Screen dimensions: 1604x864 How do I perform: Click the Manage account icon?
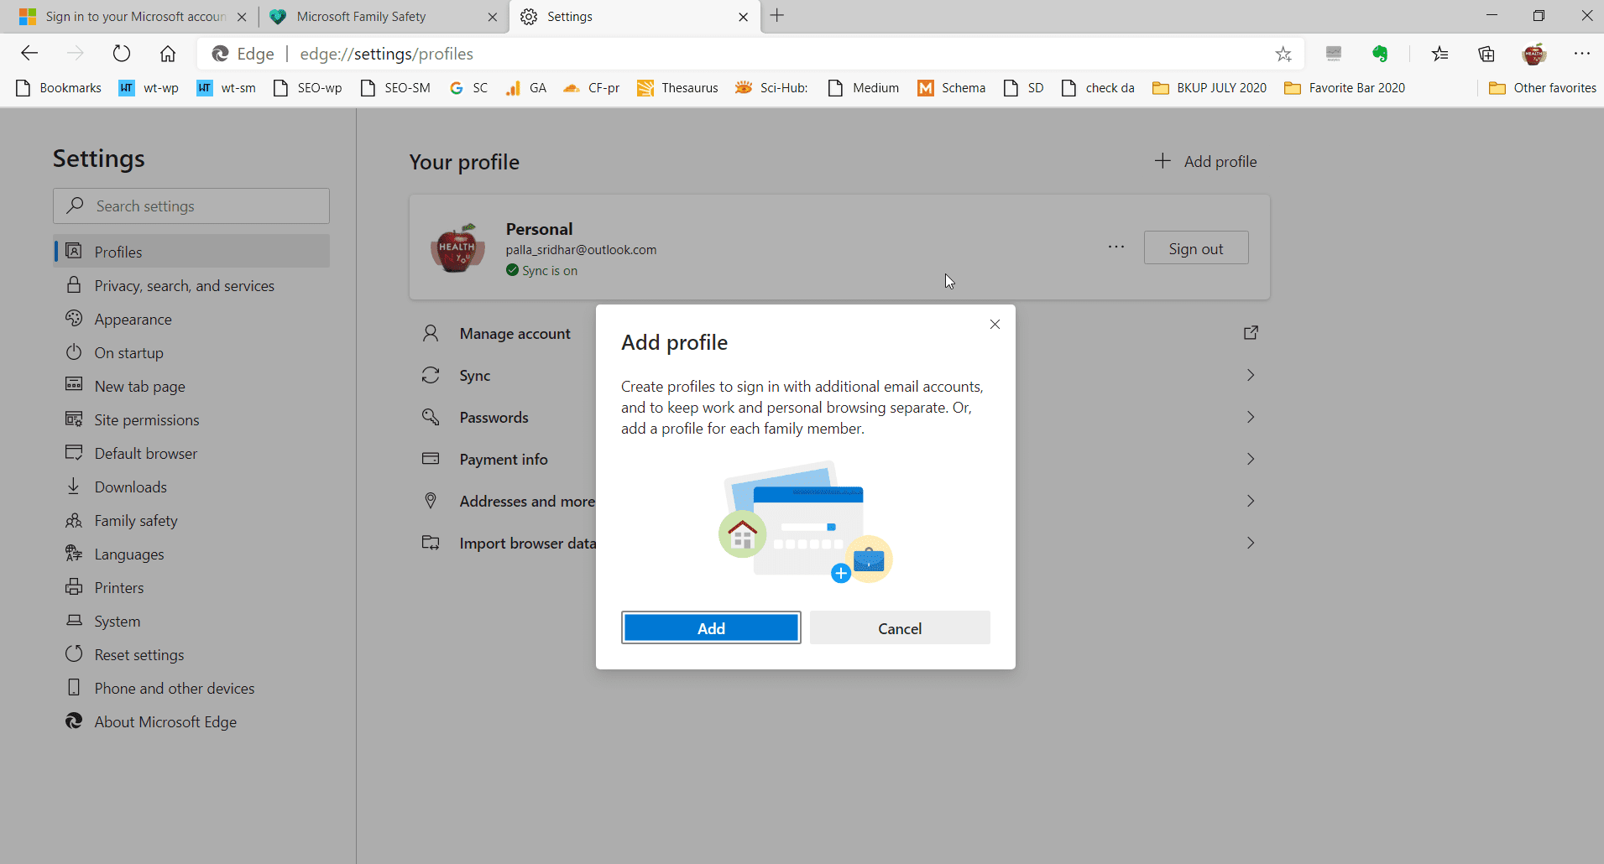(x=431, y=333)
